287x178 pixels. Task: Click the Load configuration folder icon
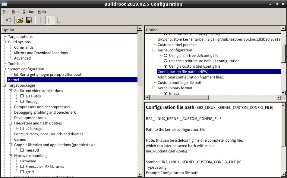point(20,20)
